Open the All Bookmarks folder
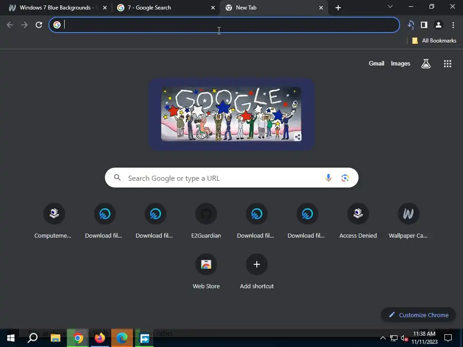This screenshot has width=463, height=347. tap(434, 41)
